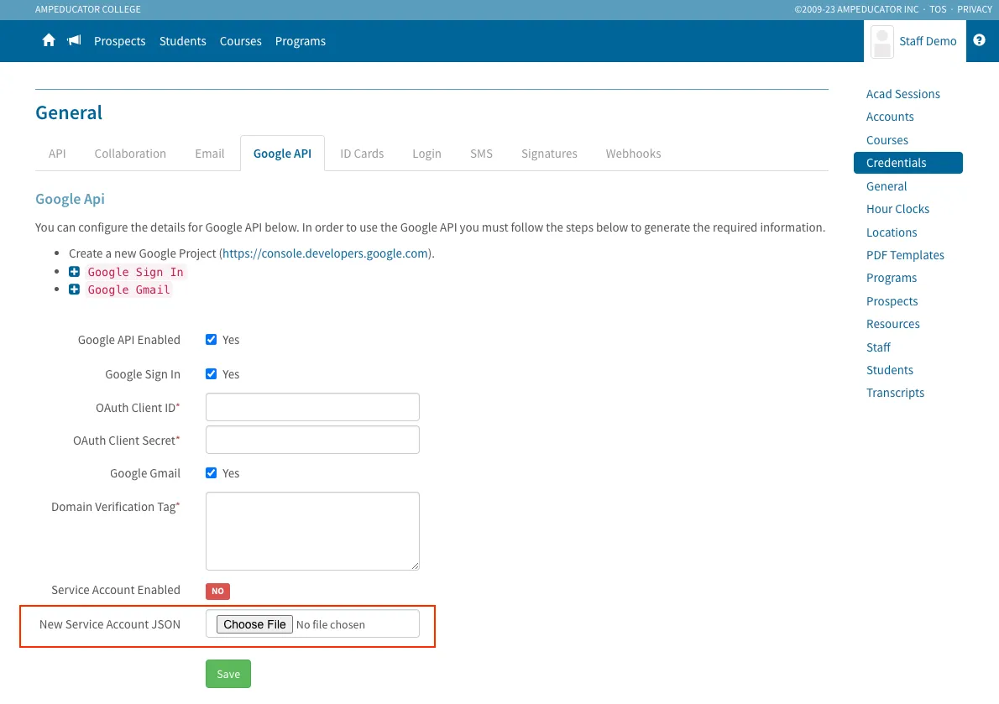This screenshot has height=704, width=999.
Task: Open the console.developers.google.com link
Action: (x=326, y=253)
